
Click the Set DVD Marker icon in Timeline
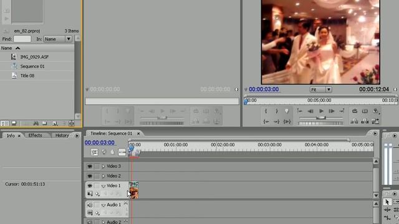[104, 152]
